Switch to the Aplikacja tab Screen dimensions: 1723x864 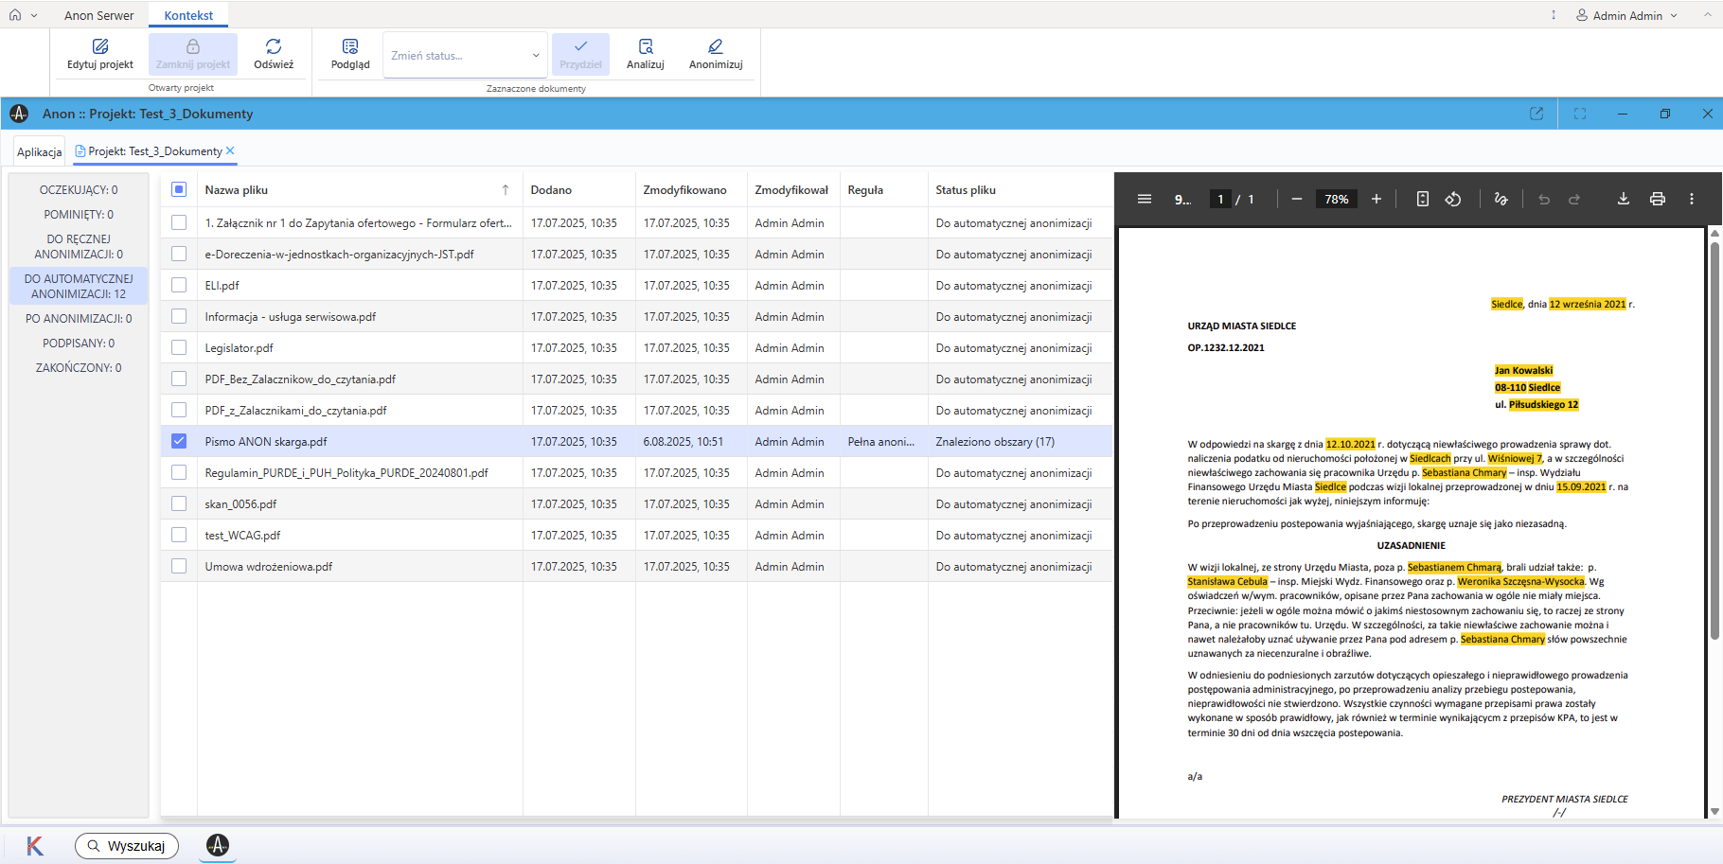40,151
